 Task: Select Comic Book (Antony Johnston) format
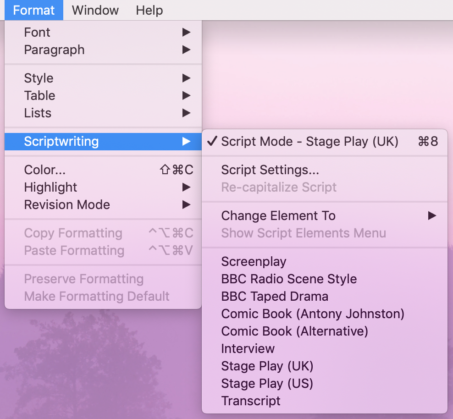click(325, 314)
